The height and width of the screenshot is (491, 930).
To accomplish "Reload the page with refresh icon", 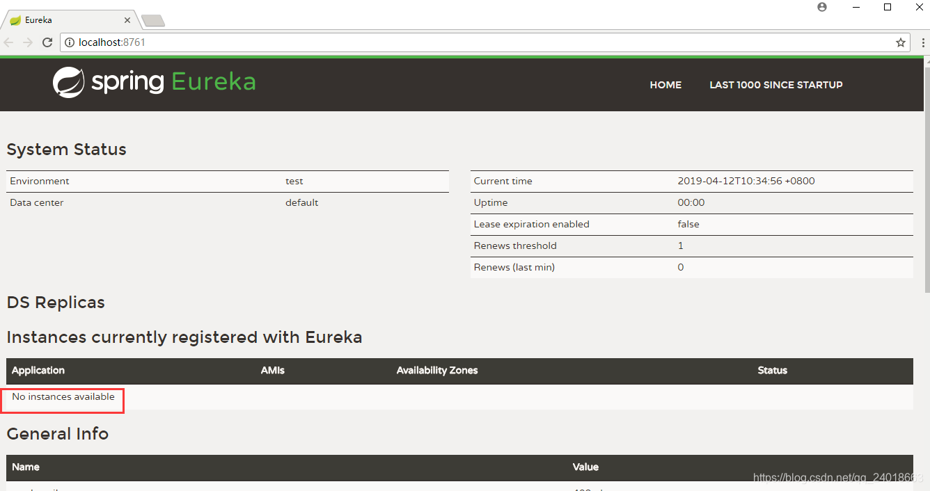I will [x=47, y=42].
